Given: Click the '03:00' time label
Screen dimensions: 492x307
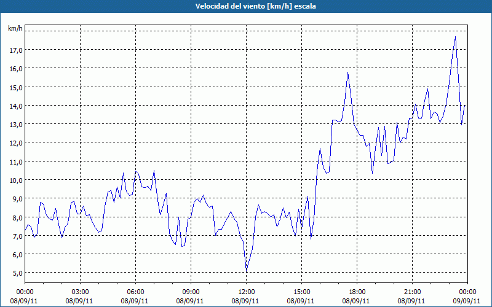Looking at the screenshot, I should 81,292.
